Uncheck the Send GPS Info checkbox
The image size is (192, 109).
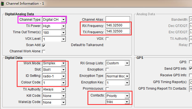pyautogui.click(x=191, y=69)
